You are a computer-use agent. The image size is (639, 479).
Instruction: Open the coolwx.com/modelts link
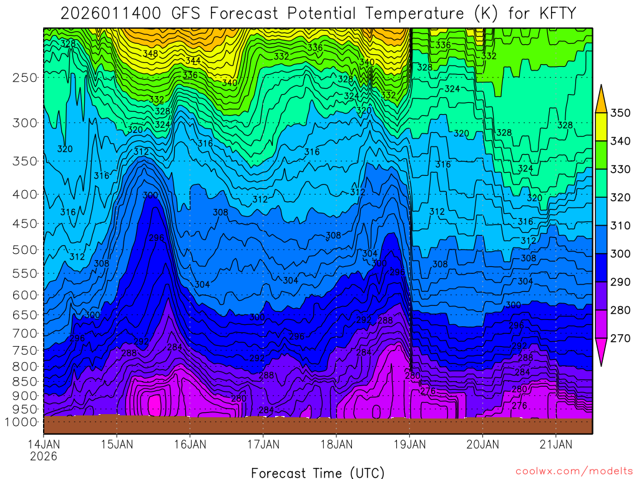[x=574, y=472]
